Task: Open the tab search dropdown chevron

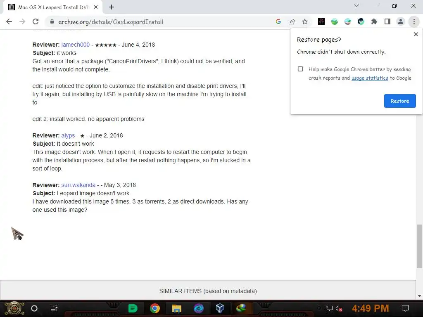Action: coord(356,6)
